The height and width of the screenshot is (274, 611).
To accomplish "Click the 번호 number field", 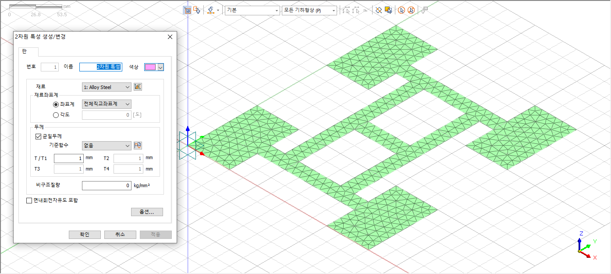I will pyautogui.click(x=50, y=67).
